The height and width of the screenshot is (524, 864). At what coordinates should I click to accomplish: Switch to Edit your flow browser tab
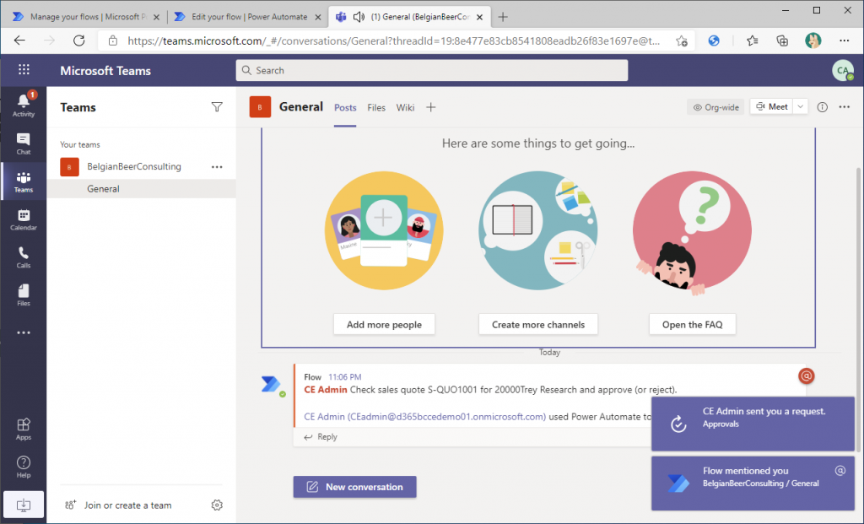(249, 17)
